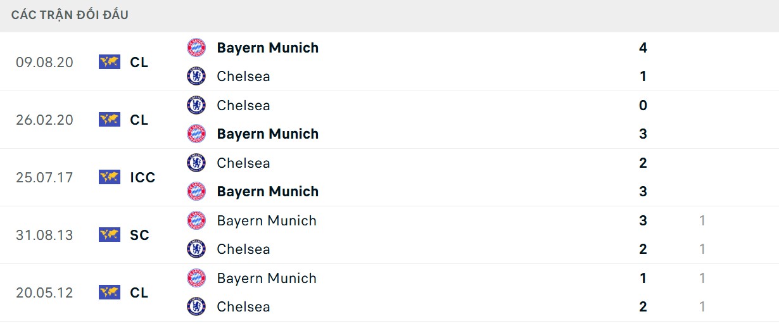Click Chelsea crest in 26.02.20 match

[196, 105]
